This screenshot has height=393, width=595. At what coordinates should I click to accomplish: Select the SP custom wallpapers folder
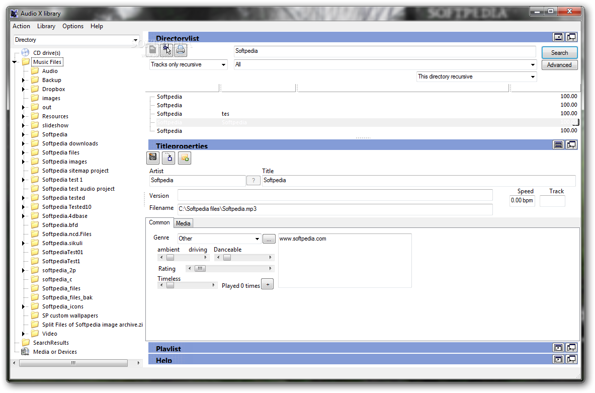pyautogui.click(x=70, y=316)
